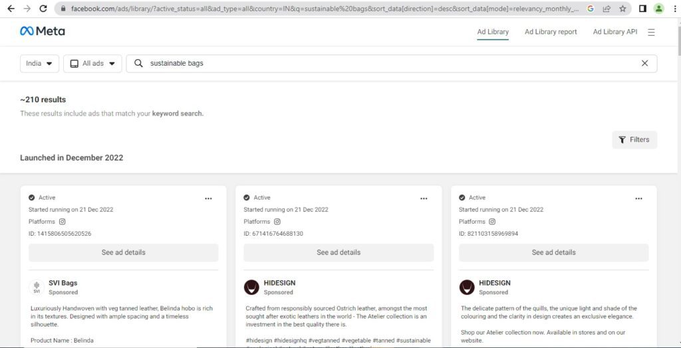Viewport: 681px width, 348px height.
Task: Expand the India country dropdown
Action: click(39, 64)
